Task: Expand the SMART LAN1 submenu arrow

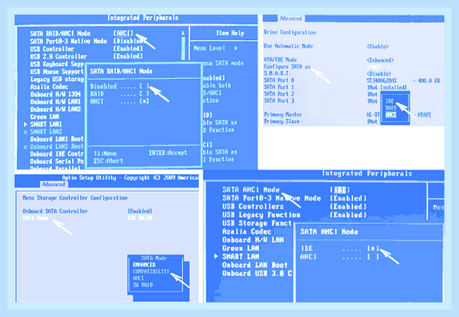Action: tap(25, 124)
